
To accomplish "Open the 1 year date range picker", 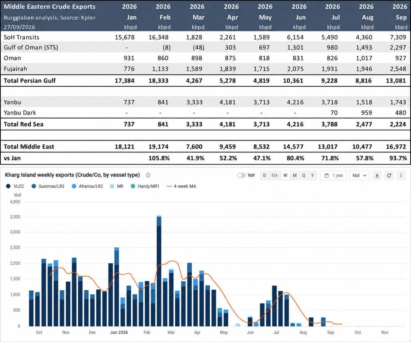I will (x=334, y=175).
